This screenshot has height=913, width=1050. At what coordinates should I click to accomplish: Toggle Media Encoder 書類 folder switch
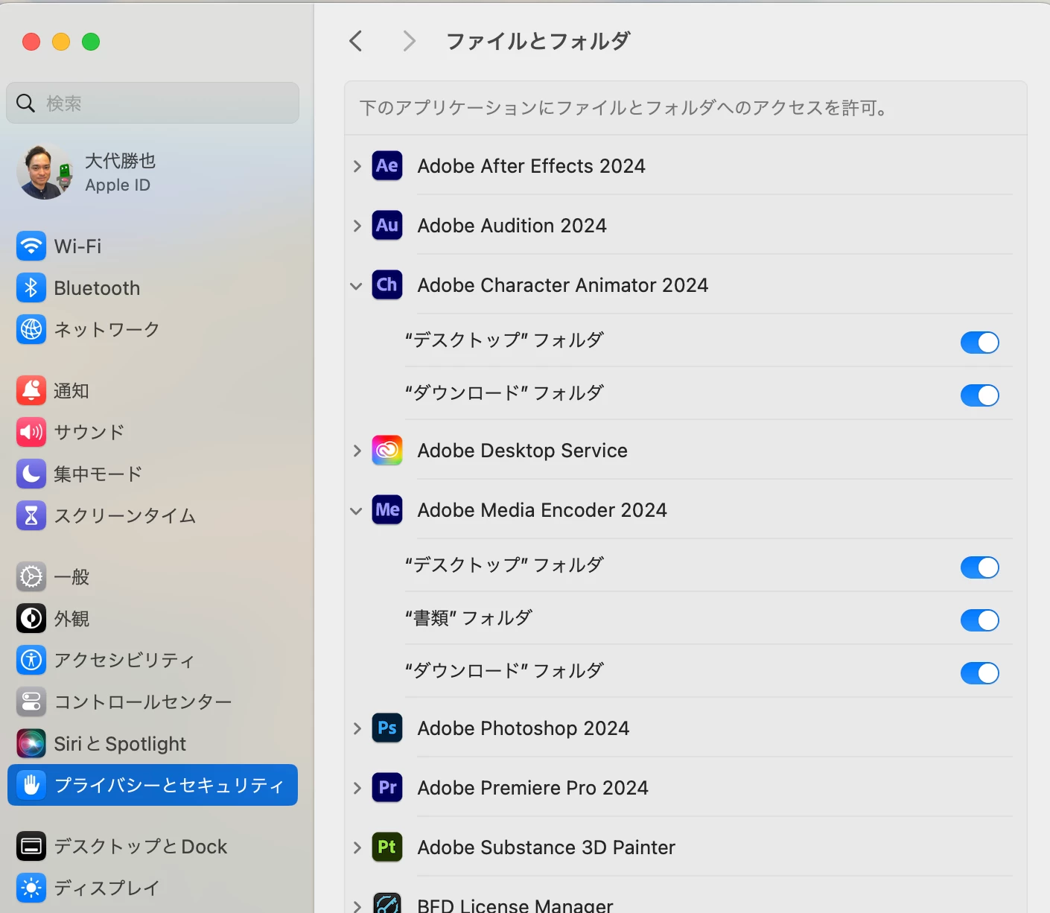(979, 620)
